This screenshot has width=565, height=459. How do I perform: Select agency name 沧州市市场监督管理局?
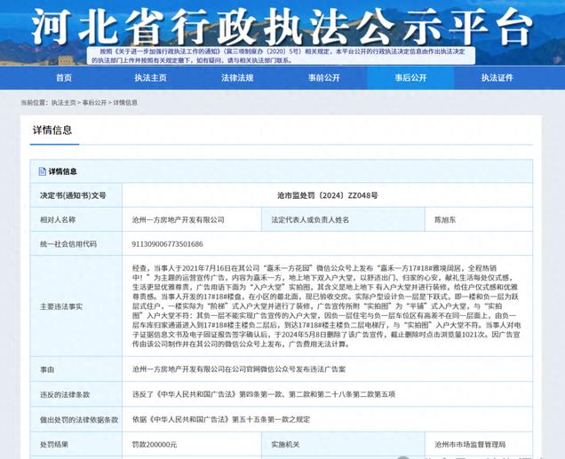(x=470, y=445)
